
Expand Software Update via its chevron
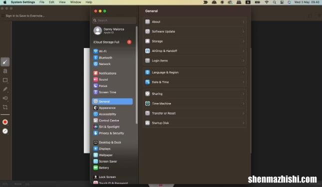(243, 31)
